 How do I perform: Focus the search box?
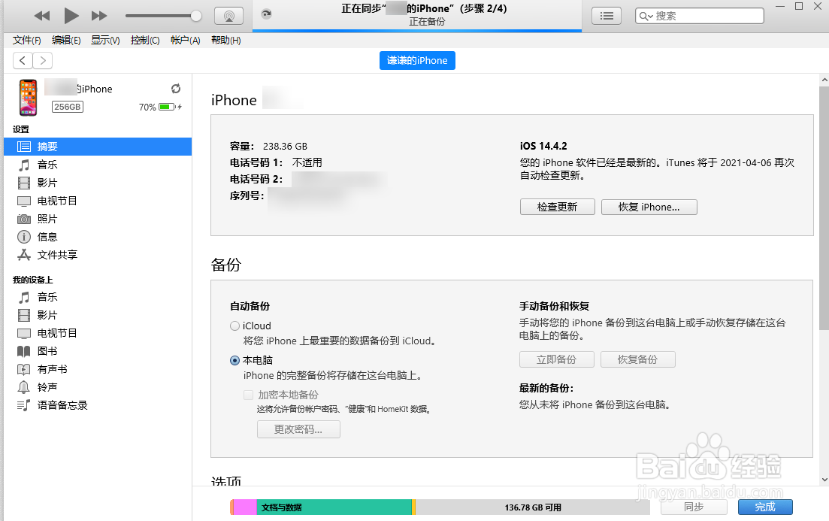tap(700, 16)
